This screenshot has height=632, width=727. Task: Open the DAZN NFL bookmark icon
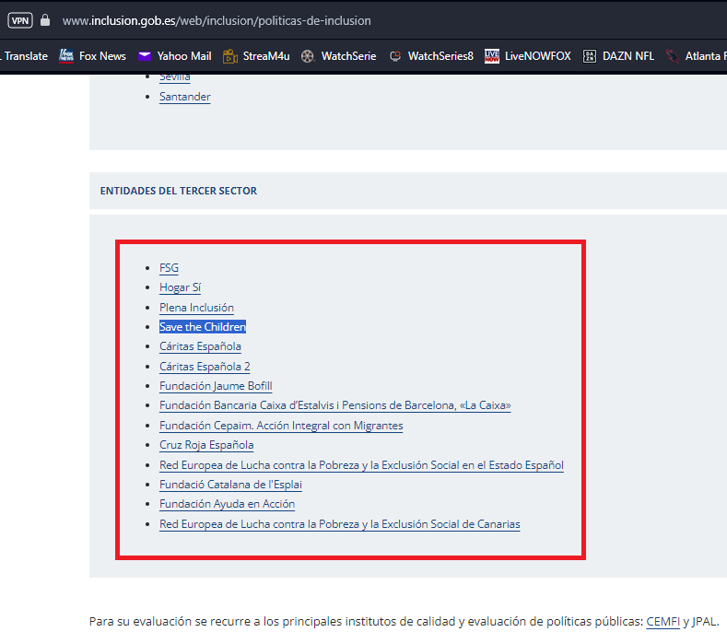click(x=590, y=56)
